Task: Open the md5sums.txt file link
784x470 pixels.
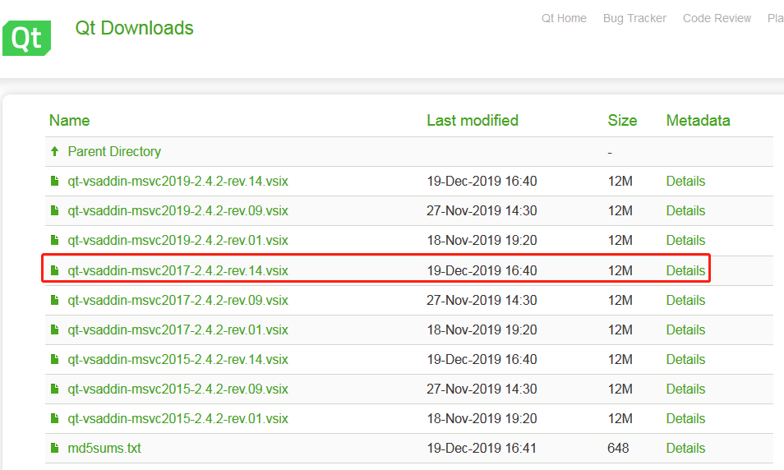Action: tap(104, 448)
